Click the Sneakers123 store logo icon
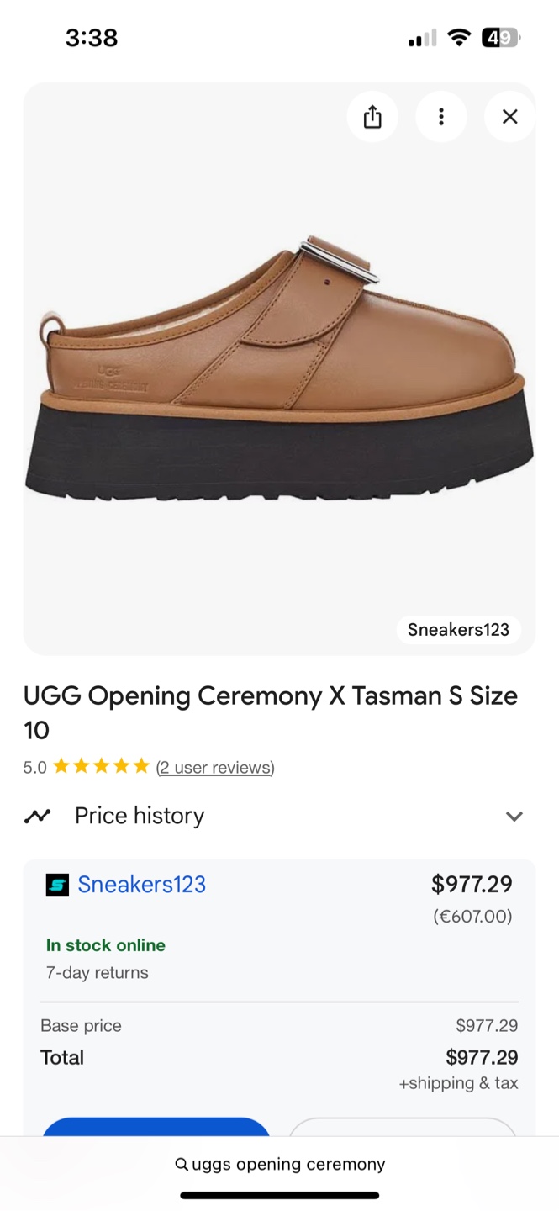 tap(57, 885)
